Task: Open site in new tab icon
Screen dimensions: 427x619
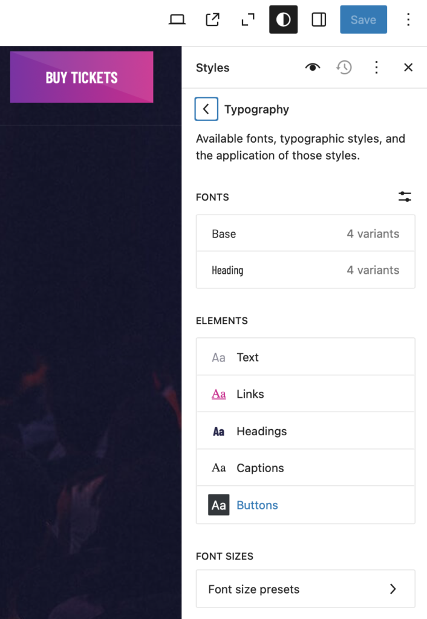Action: (212, 19)
